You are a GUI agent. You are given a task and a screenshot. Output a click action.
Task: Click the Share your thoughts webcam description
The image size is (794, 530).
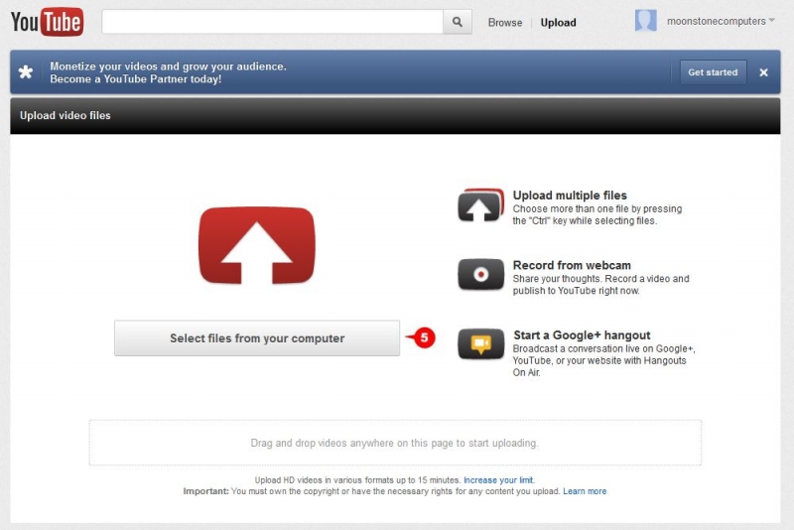(601, 285)
